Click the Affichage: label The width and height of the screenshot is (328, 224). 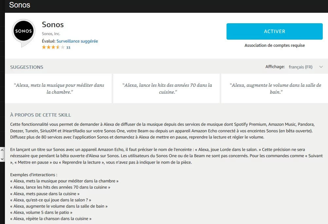point(275,66)
